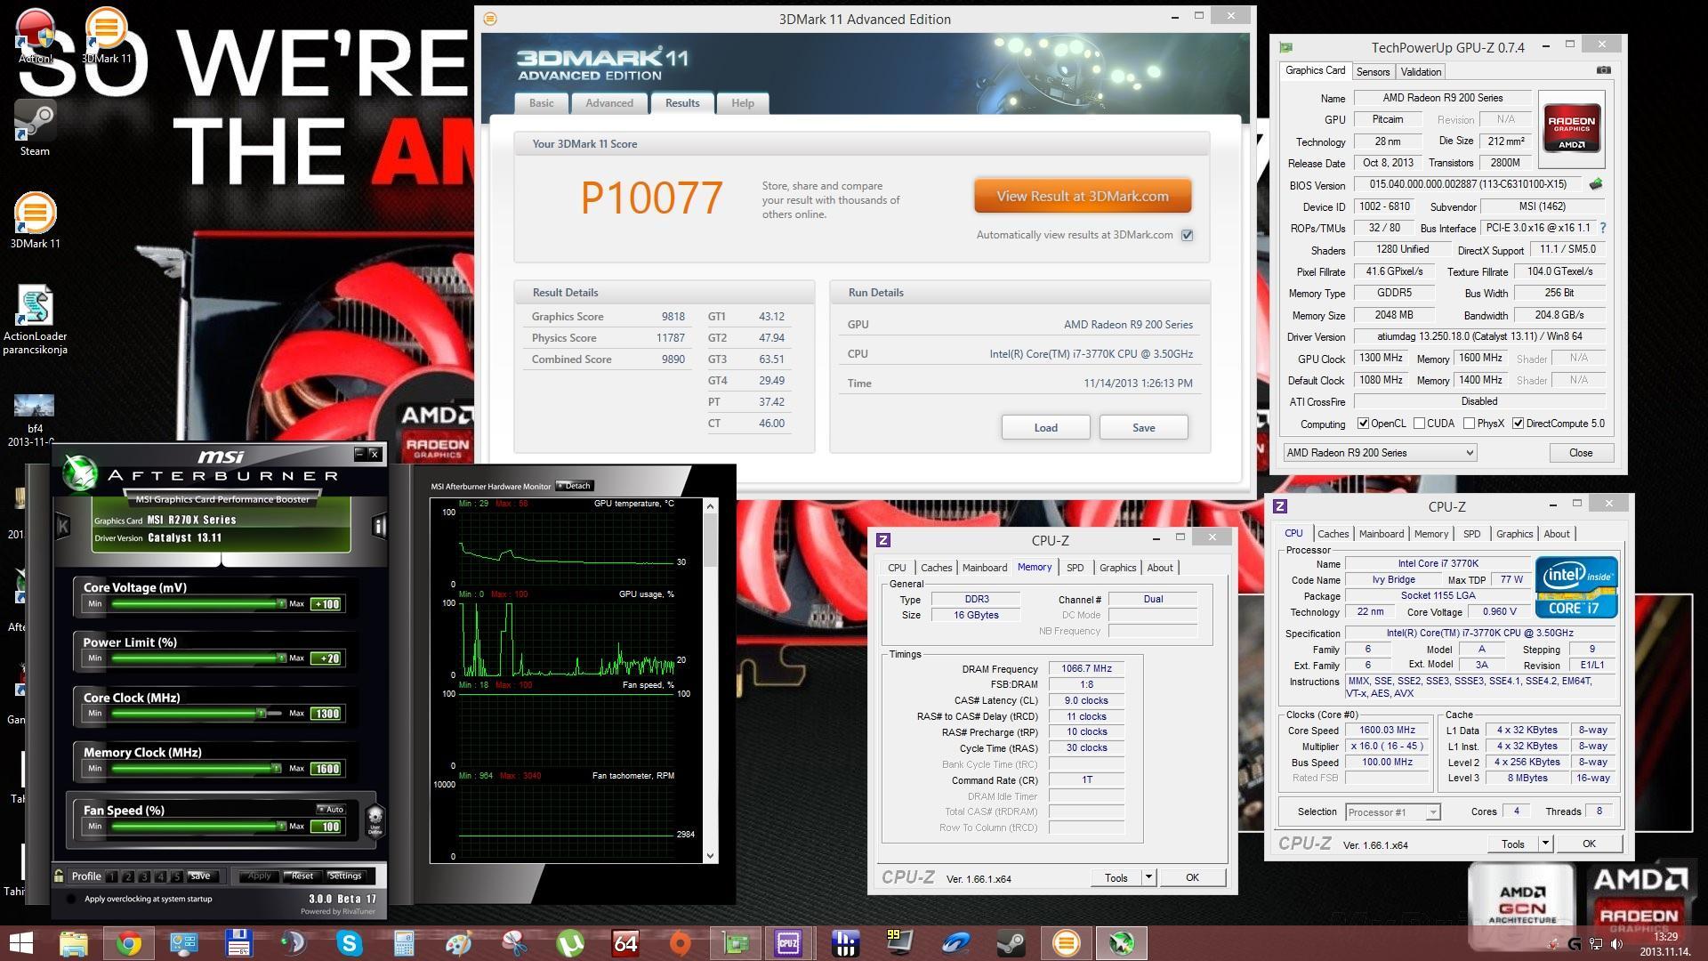Click Core Clock slider handle
This screenshot has width=1708, height=961.
click(x=262, y=713)
